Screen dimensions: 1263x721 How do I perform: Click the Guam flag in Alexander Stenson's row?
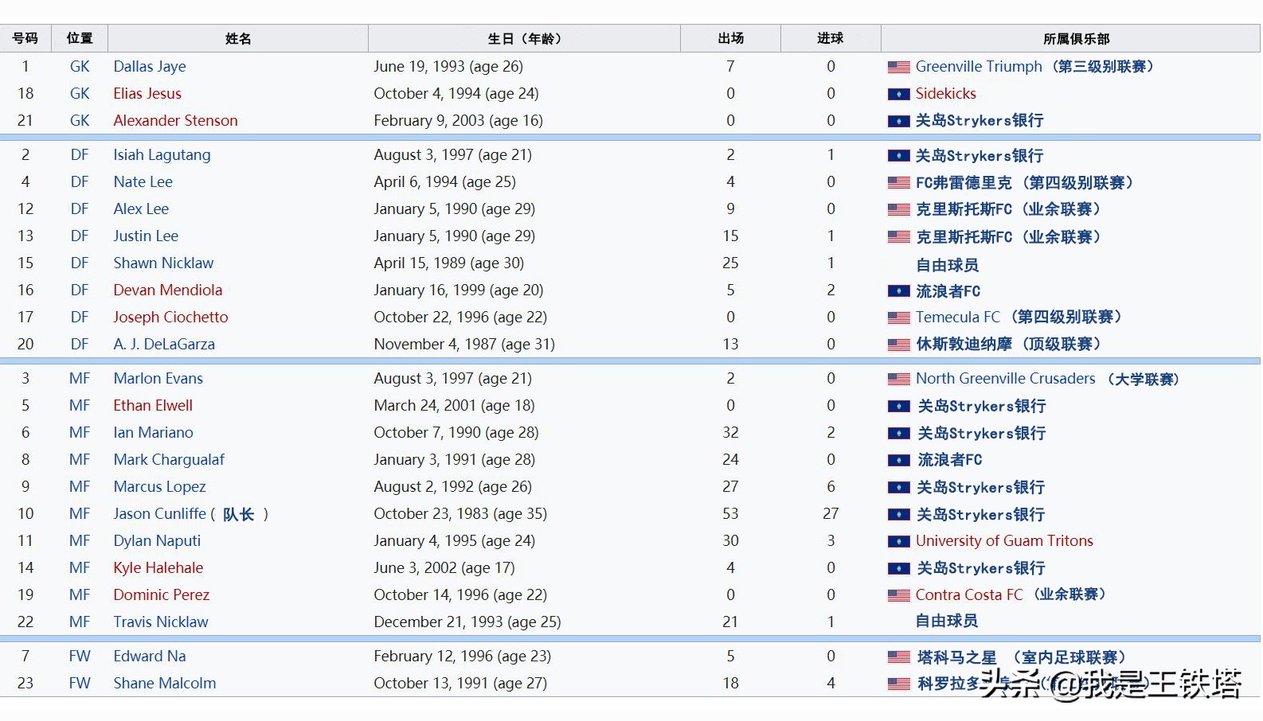point(898,122)
